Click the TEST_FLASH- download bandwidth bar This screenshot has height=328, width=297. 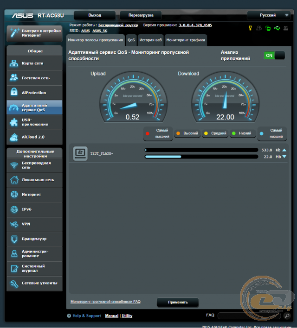[x=201, y=157]
